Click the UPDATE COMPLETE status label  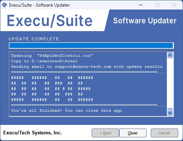[x=34, y=39]
